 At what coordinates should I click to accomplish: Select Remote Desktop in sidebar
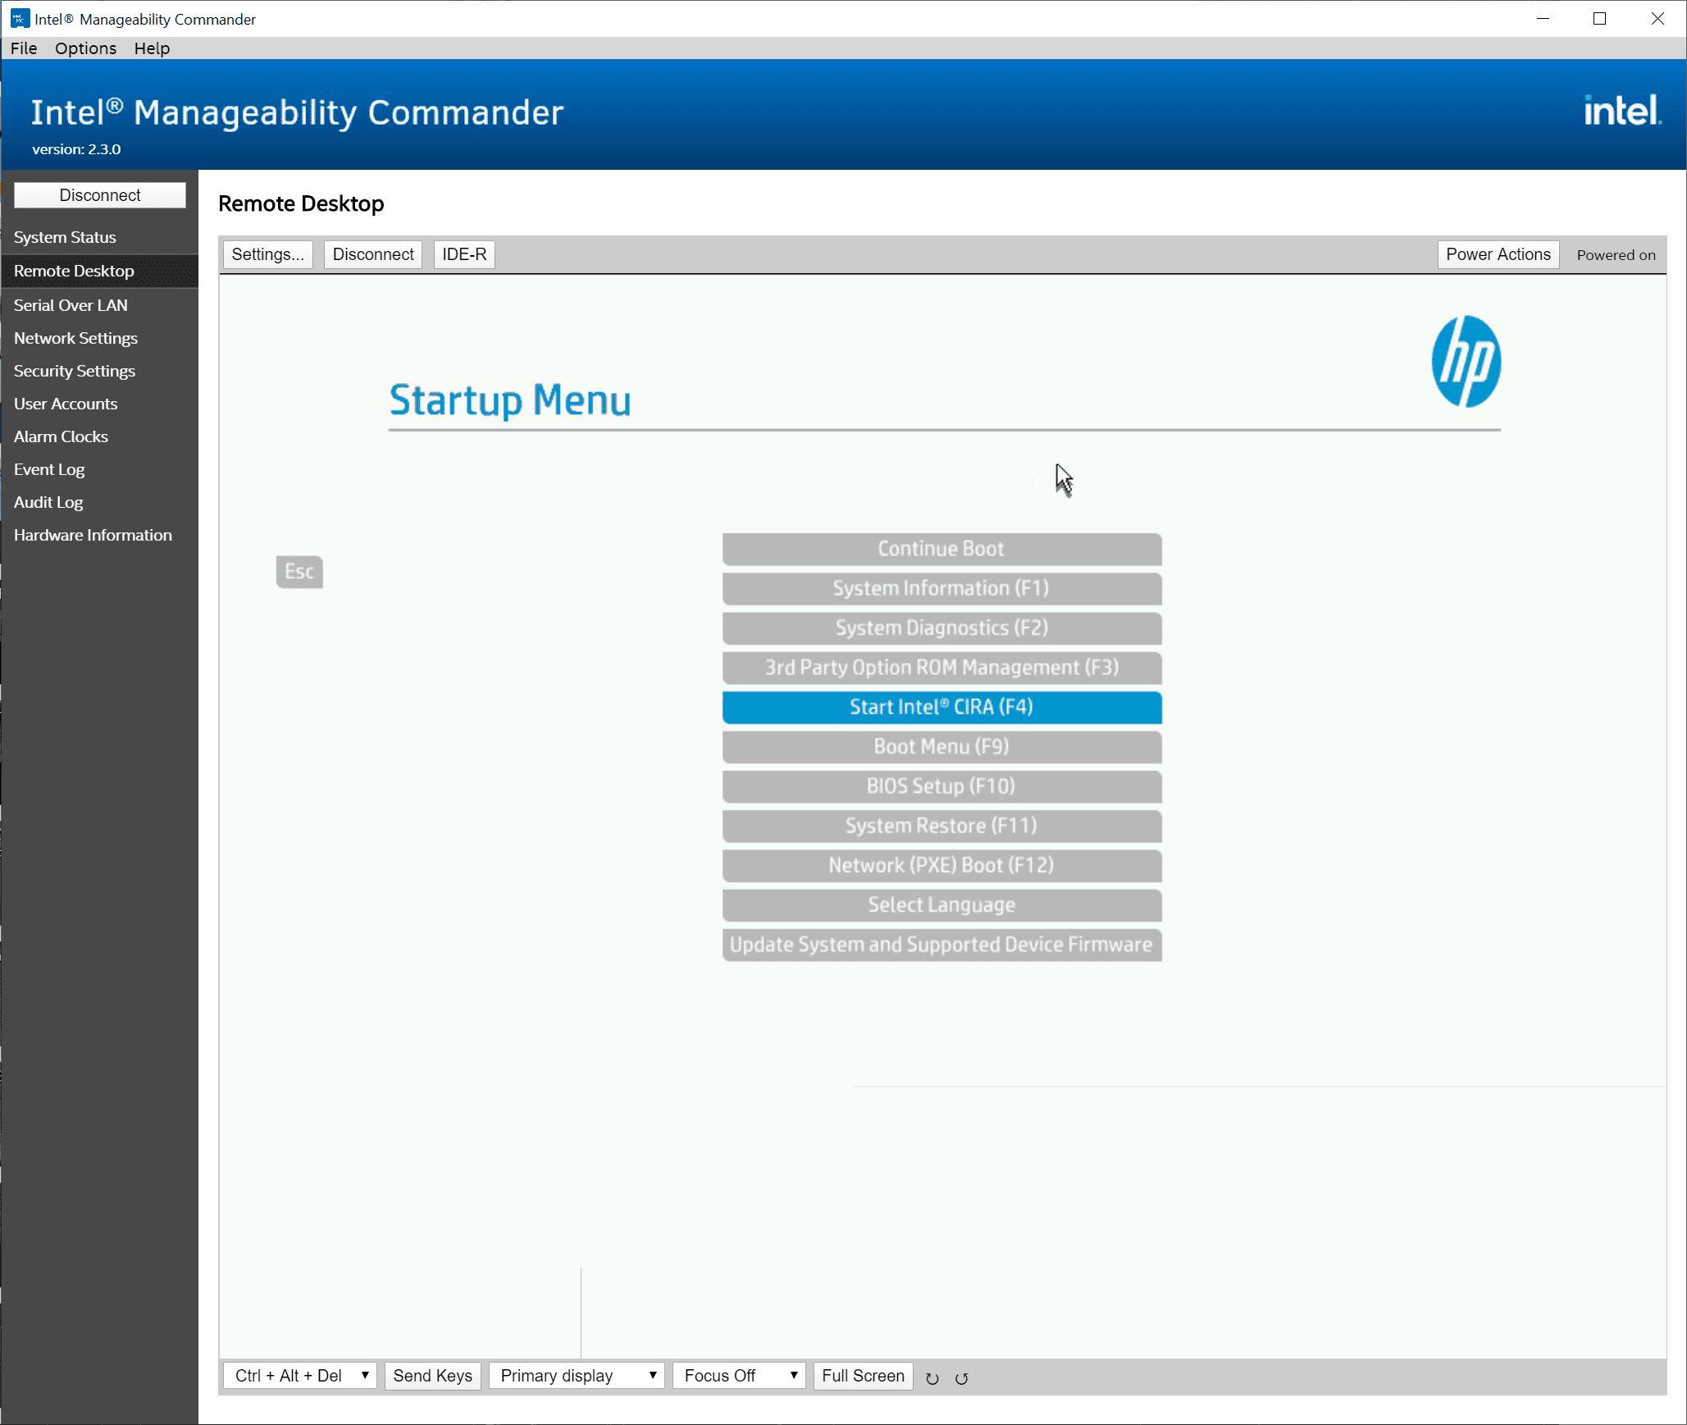point(99,271)
